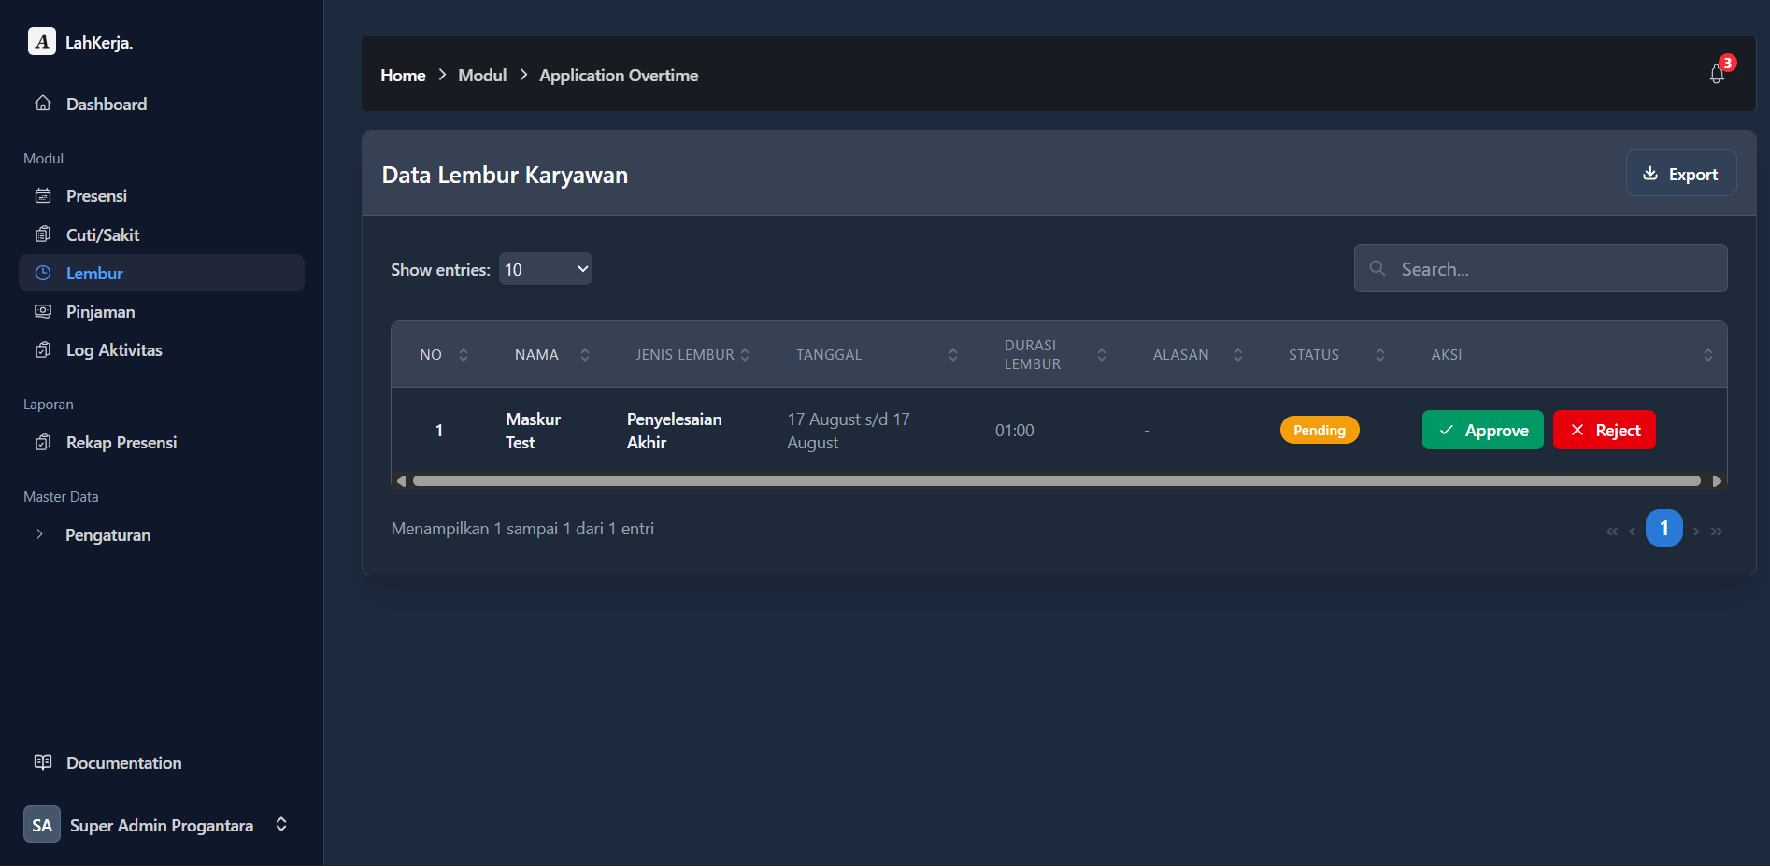Click the Modul breadcrumb item

[482, 75]
